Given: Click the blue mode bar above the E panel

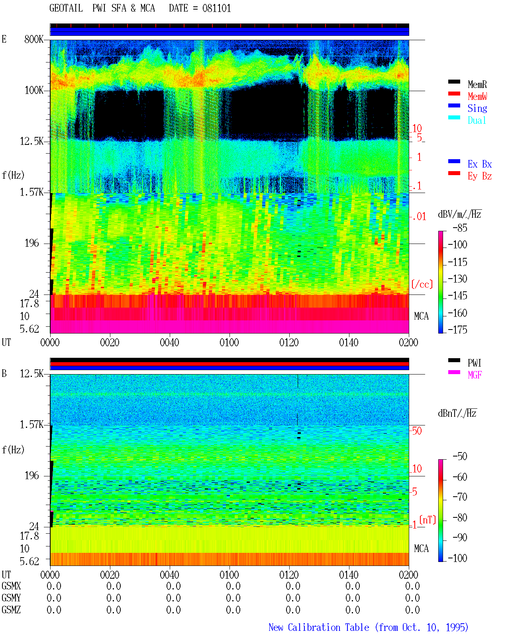Looking at the screenshot, I should point(229,31).
